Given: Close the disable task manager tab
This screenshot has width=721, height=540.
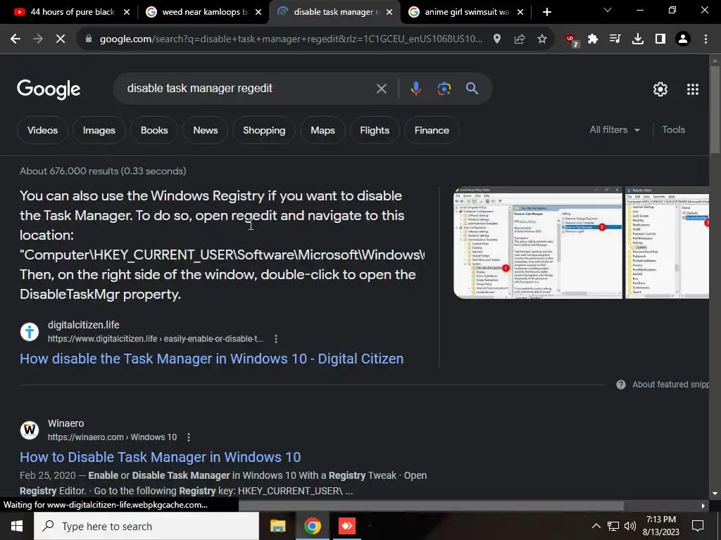Looking at the screenshot, I should point(389,13).
